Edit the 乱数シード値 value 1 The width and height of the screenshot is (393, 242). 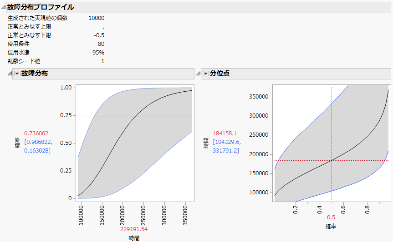[103, 61]
